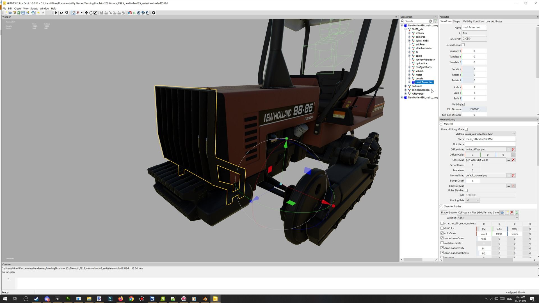Select the rotate tool icon
The width and height of the screenshot is (539, 303).
[x=91, y=13]
